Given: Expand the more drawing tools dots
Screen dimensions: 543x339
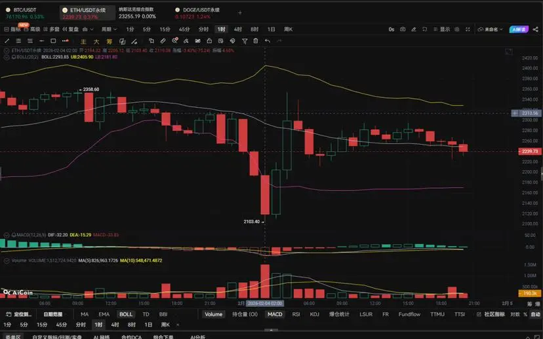Looking at the screenshot, I should pos(65,41).
